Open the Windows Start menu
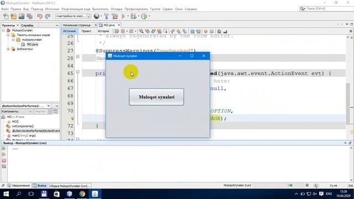Screen dimensions: 354x199 (x=6, y=194)
